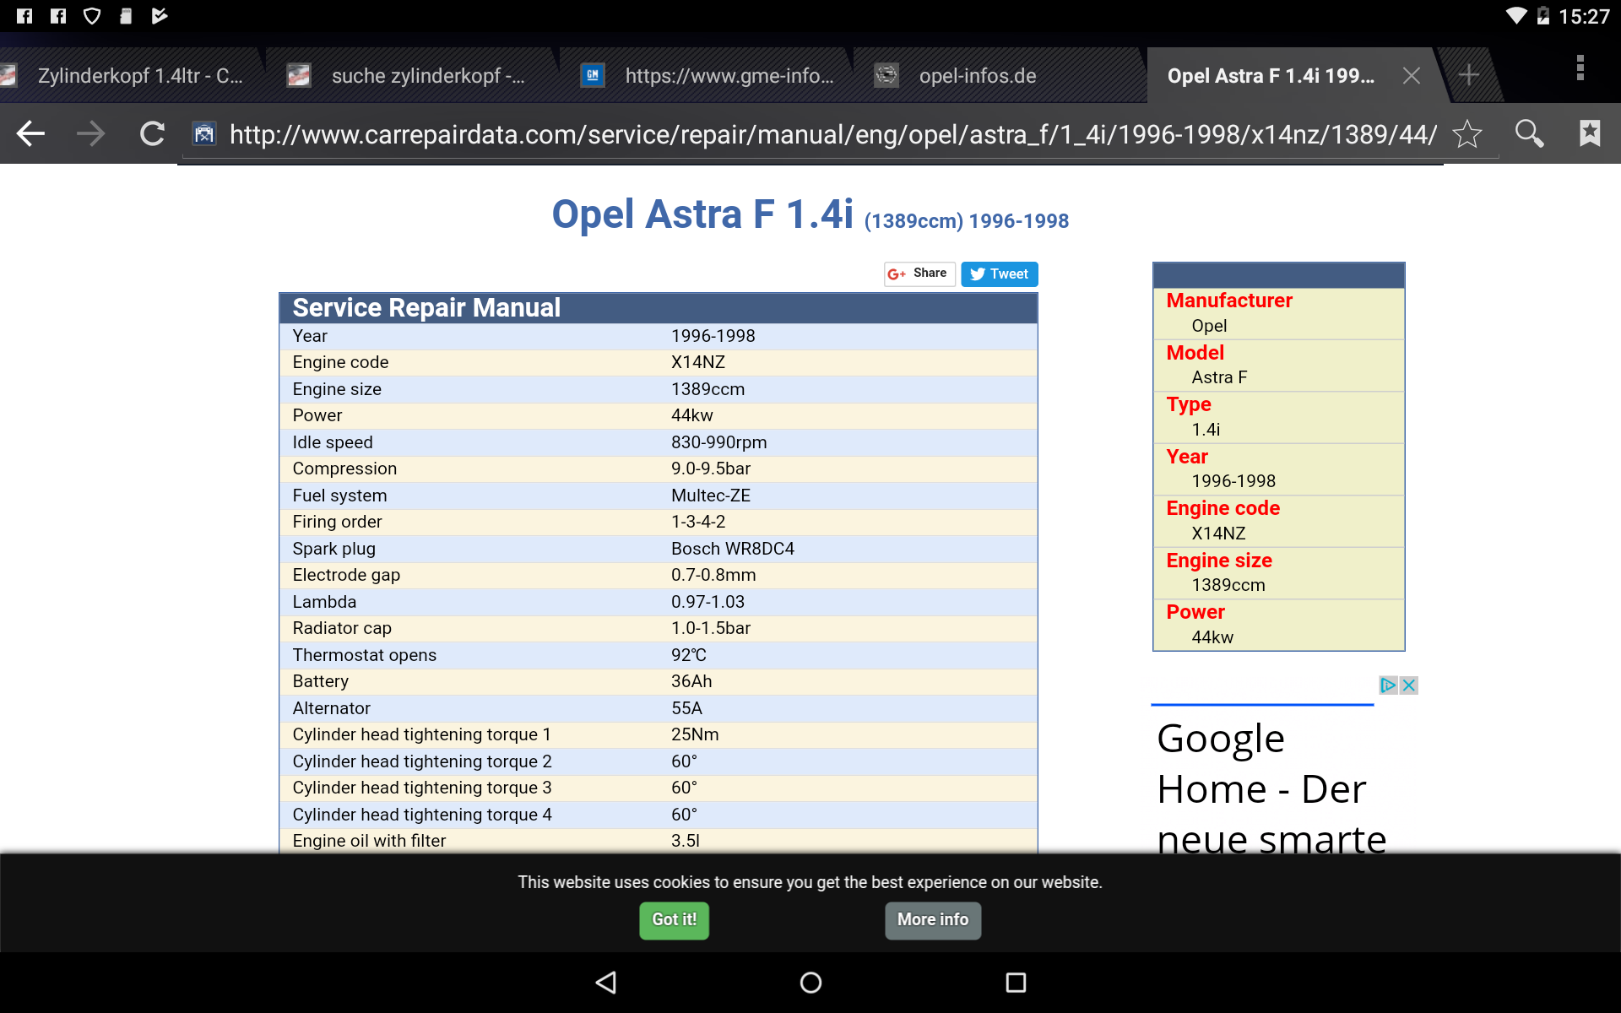Tap Android recent apps button

point(1016,983)
